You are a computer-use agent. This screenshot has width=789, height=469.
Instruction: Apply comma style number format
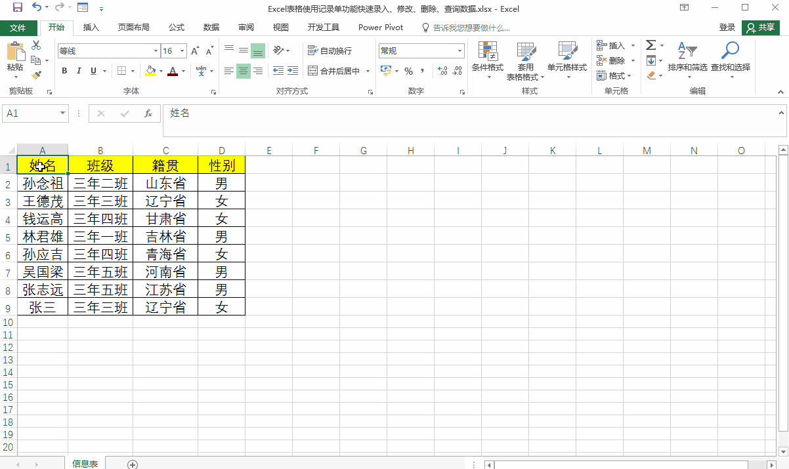click(423, 71)
